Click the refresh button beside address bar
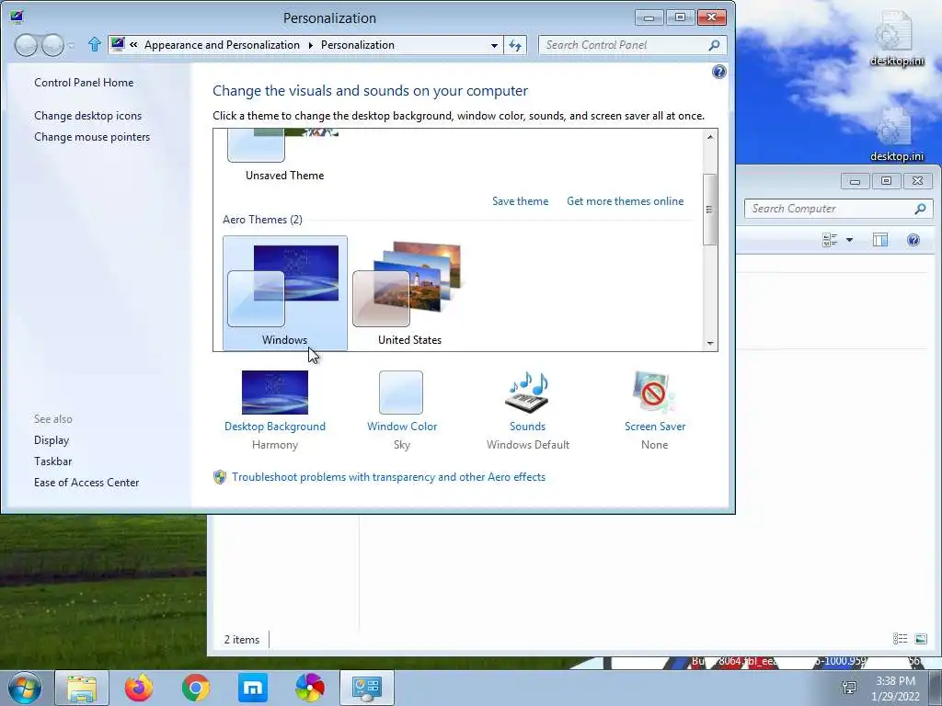 [515, 45]
